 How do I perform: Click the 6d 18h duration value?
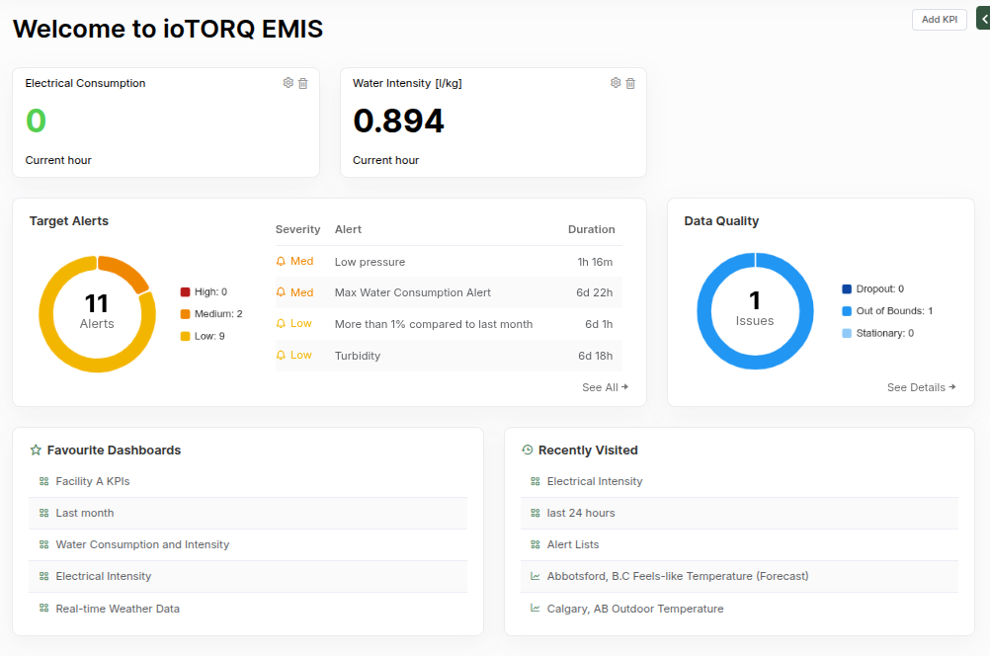(595, 356)
